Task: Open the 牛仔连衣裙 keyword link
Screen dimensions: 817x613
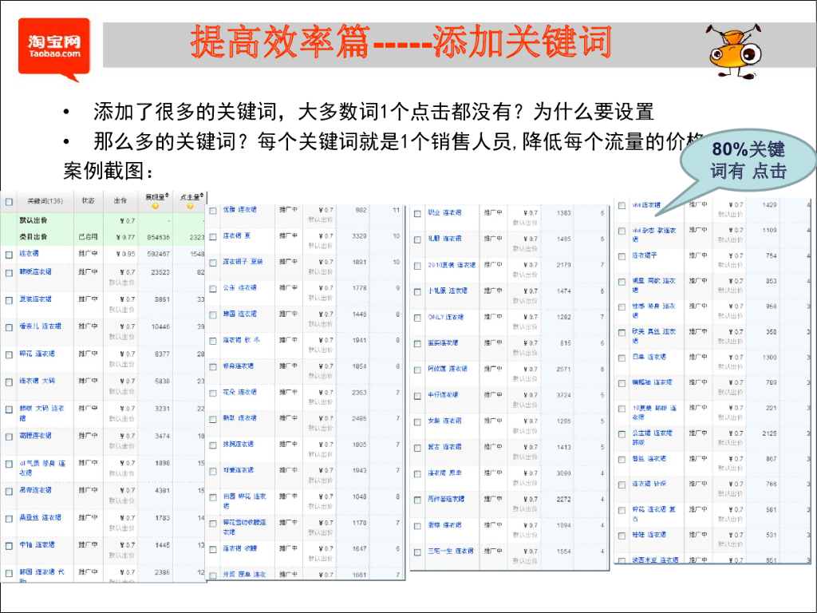Action: coord(443,394)
